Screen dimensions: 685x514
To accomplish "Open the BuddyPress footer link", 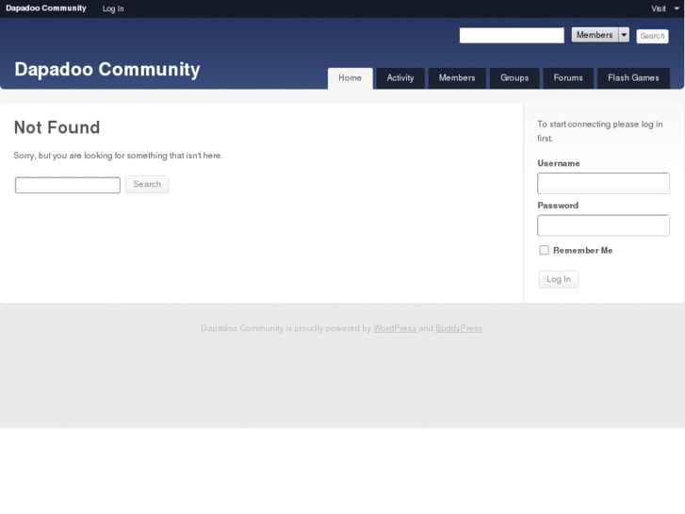I will (459, 328).
